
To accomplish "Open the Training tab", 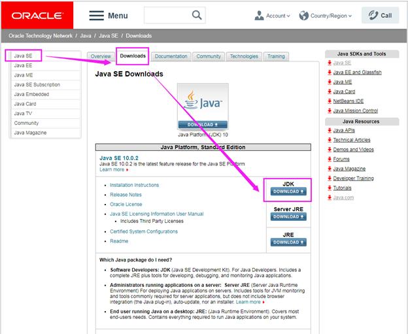I will (x=276, y=56).
